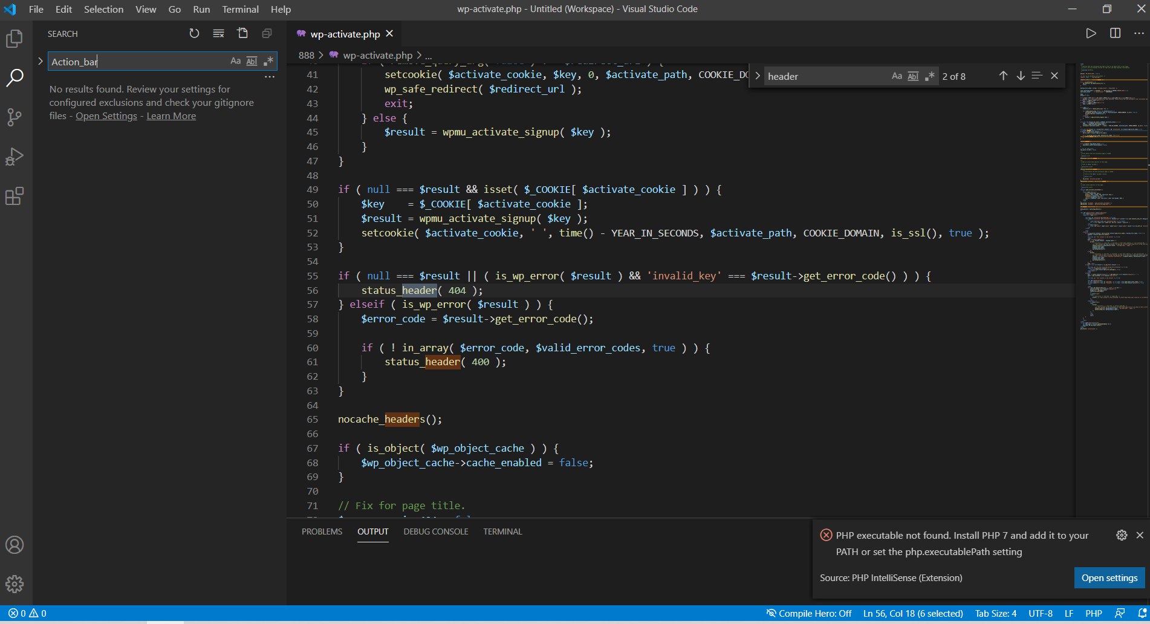
Task: Expand the replace field in Search sidebar
Action: tap(40, 61)
